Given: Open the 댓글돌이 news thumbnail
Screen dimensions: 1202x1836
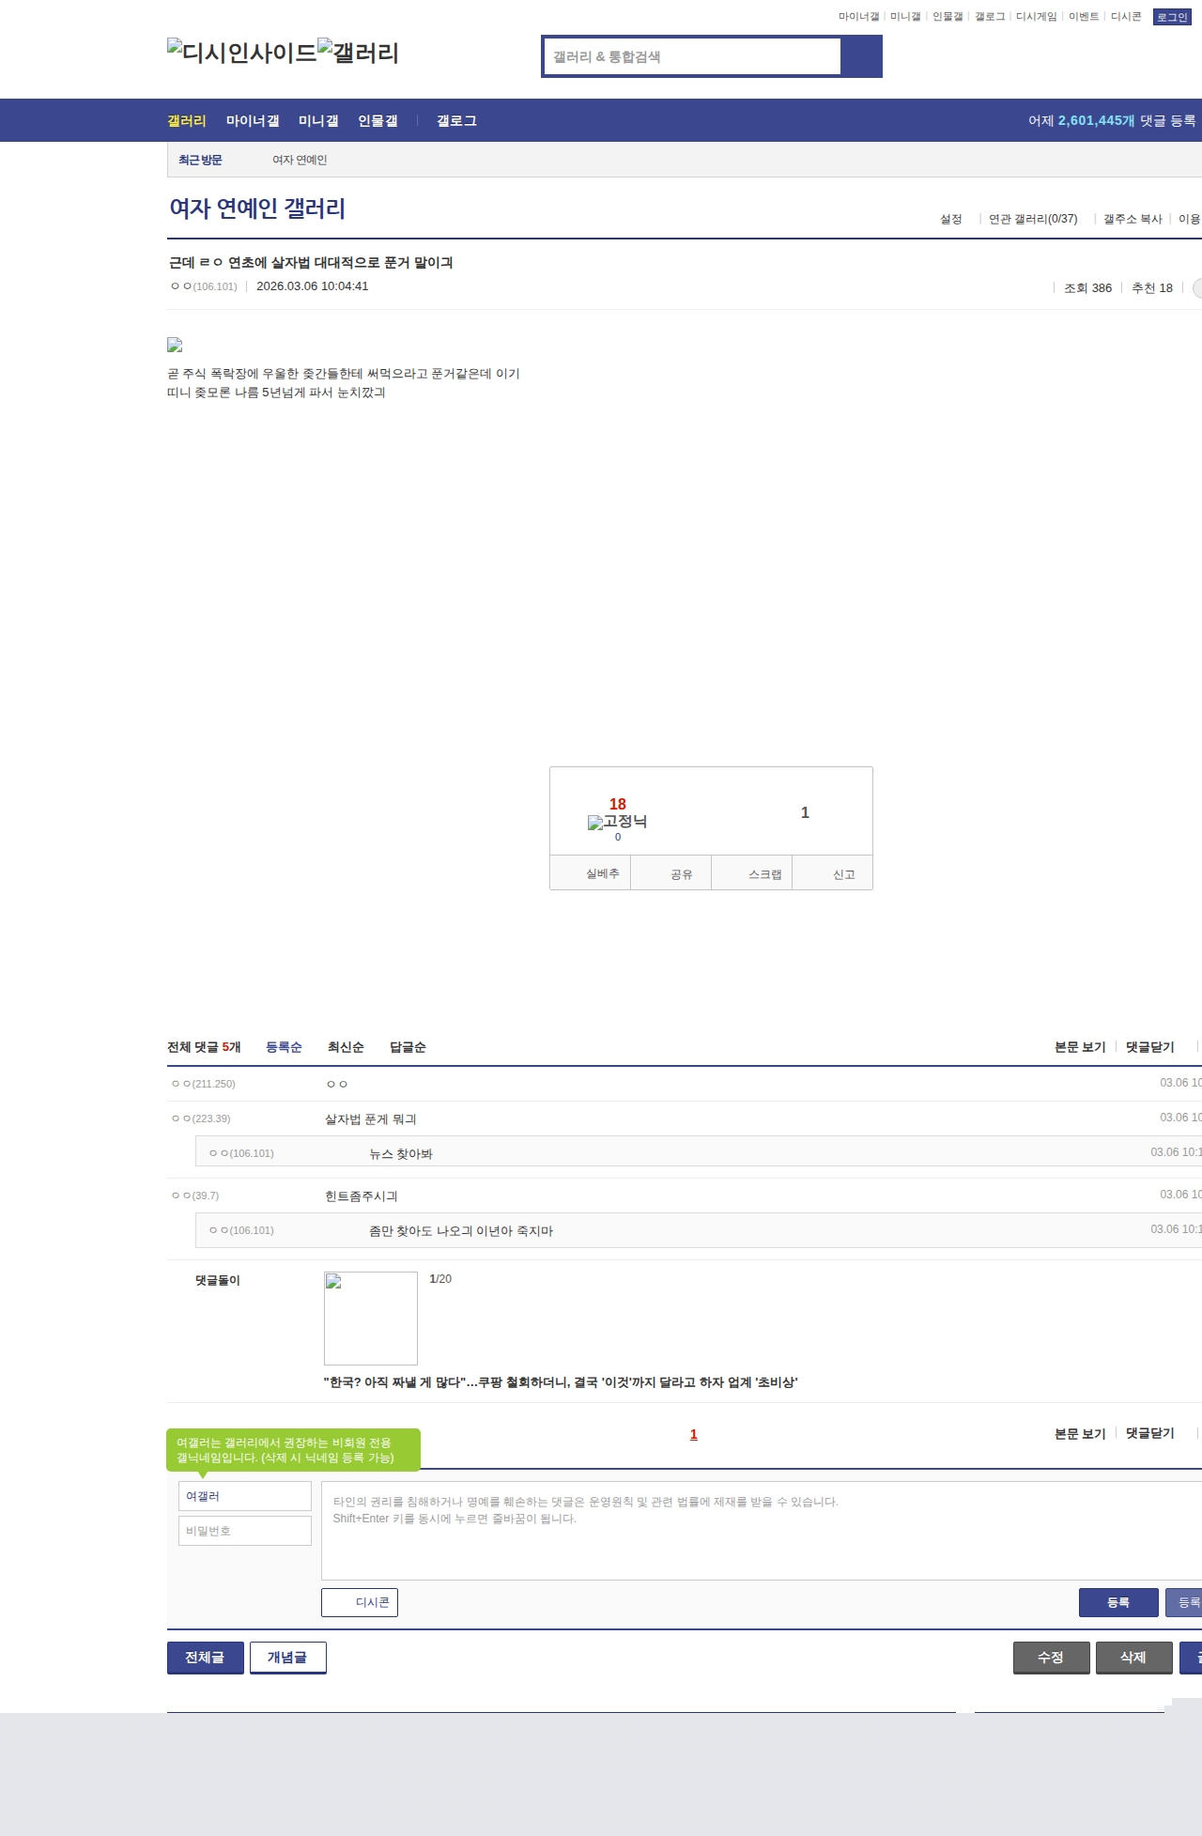Looking at the screenshot, I should pos(371,1319).
